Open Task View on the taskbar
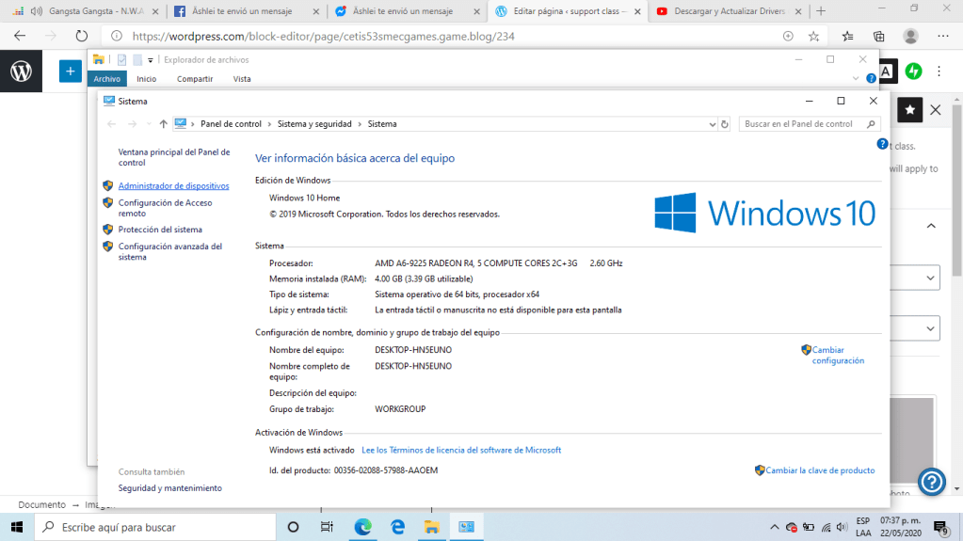This screenshot has height=541, width=963. click(x=327, y=527)
